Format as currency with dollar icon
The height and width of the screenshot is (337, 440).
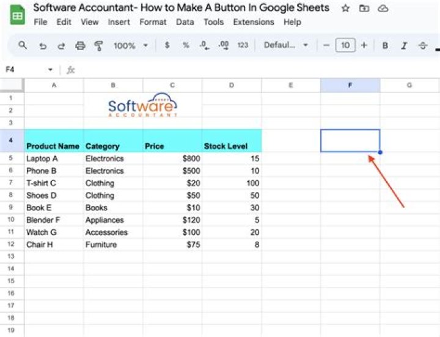pos(167,45)
